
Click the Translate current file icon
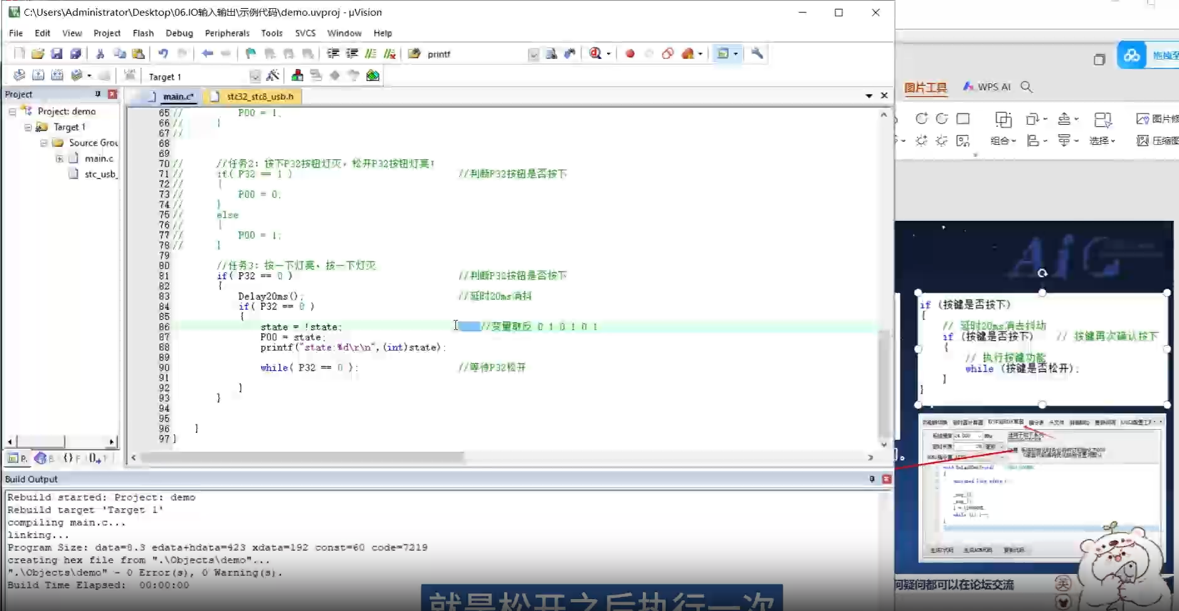(x=19, y=76)
